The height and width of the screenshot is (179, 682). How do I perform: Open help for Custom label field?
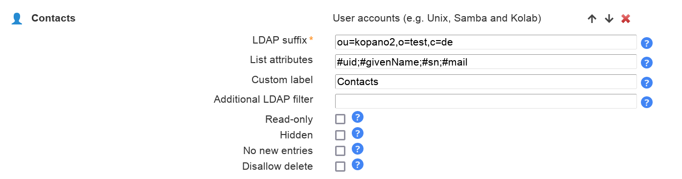pyautogui.click(x=647, y=83)
